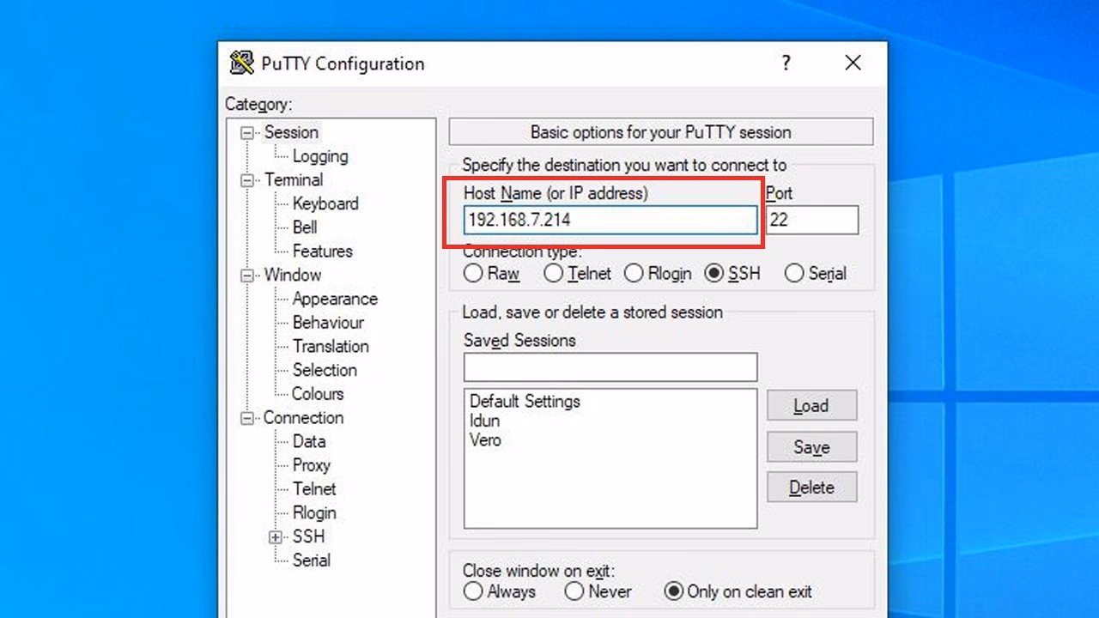Collapse the Connection category
The image size is (1099, 618).
click(246, 418)
